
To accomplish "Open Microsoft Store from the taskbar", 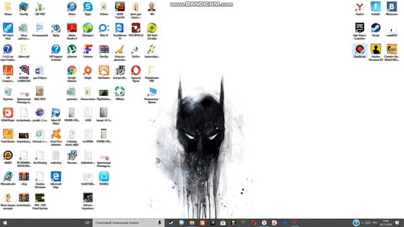I will pos(223,223).
